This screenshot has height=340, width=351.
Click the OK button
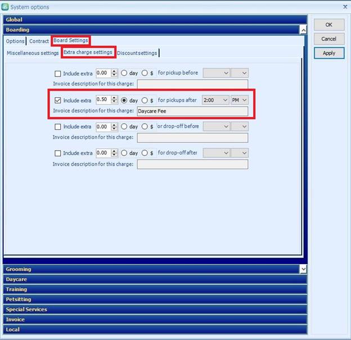[x=329, y=25]
